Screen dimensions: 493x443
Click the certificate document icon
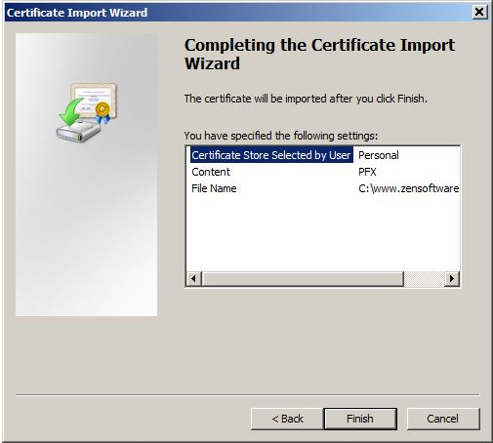coord(94,100)
